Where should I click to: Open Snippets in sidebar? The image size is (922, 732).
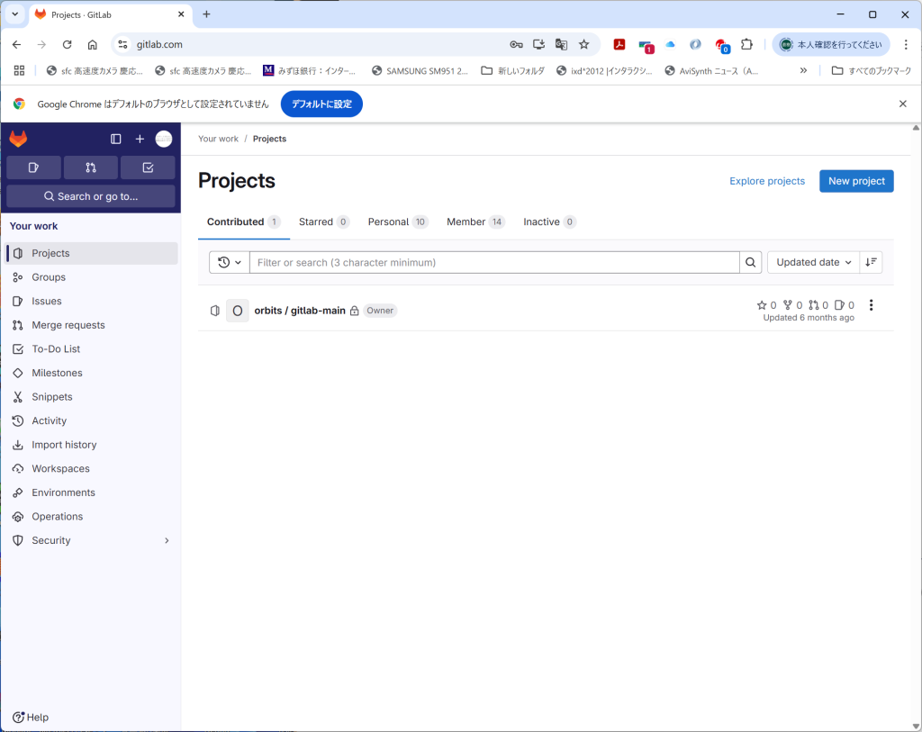(92, 397)
